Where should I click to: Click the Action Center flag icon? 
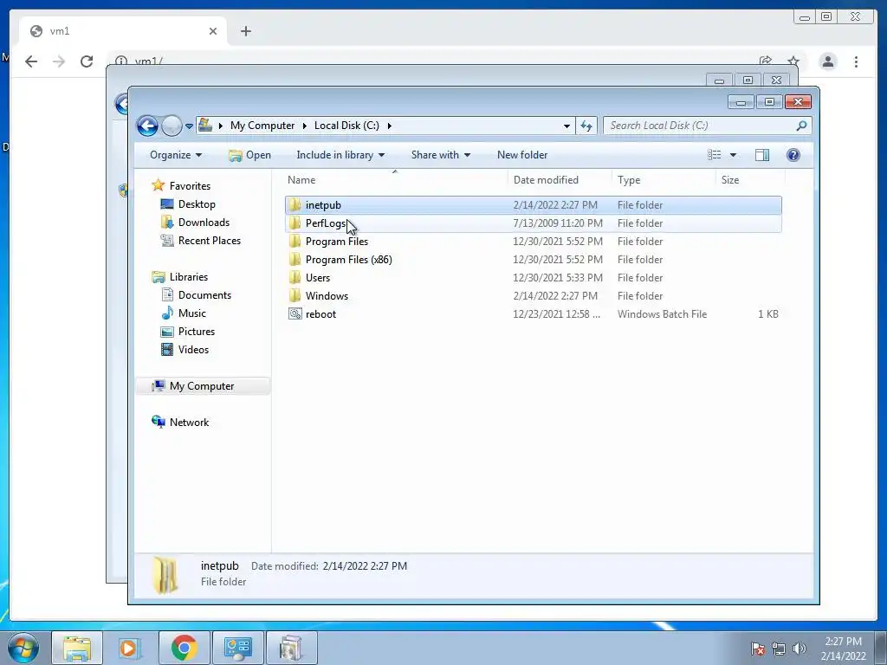pos(757,649)
